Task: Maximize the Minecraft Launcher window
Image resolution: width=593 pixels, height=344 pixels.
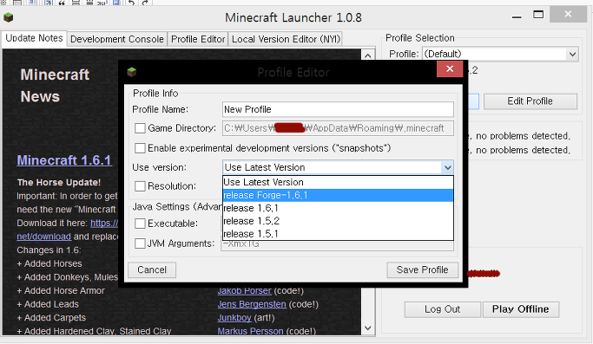Action: coord(538,15)
